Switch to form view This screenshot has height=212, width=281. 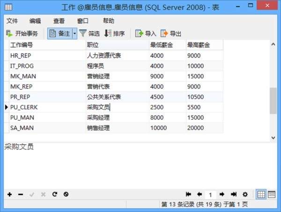272,194
